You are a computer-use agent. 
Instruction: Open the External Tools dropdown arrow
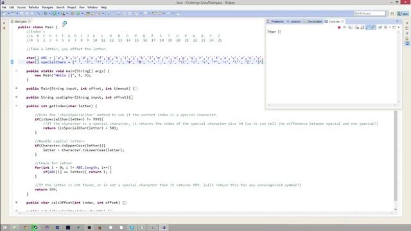tap(67, 13)
